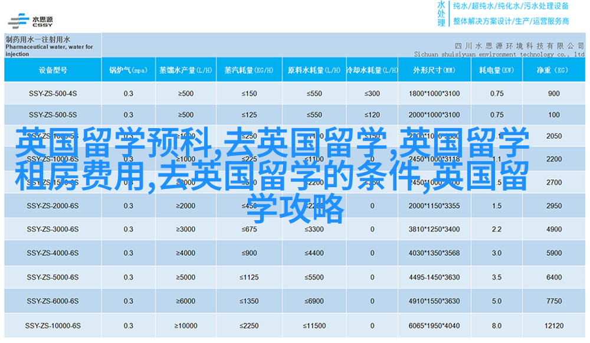Click the '水处理' vertical label
Screen dimensions: 590x343
[x=441, y=14]
